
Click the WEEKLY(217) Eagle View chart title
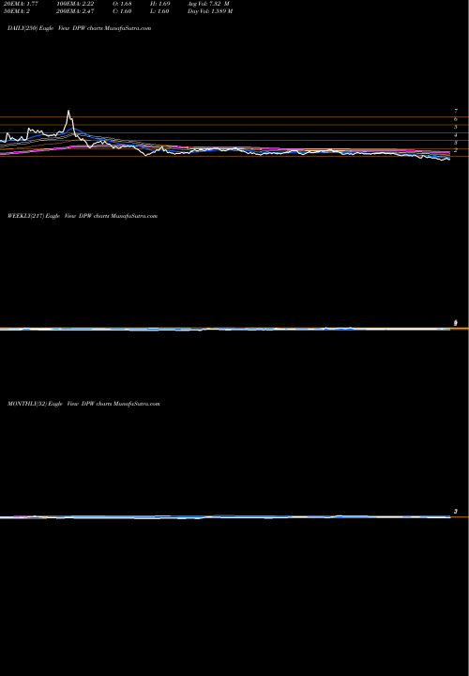click(83, 216)
